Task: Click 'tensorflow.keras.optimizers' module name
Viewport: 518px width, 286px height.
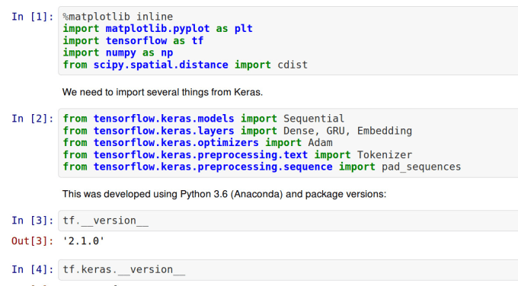Action: [176, 142]
